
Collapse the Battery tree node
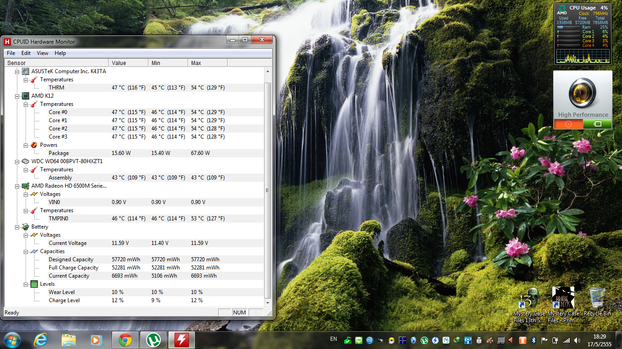(x=17, y=227)
